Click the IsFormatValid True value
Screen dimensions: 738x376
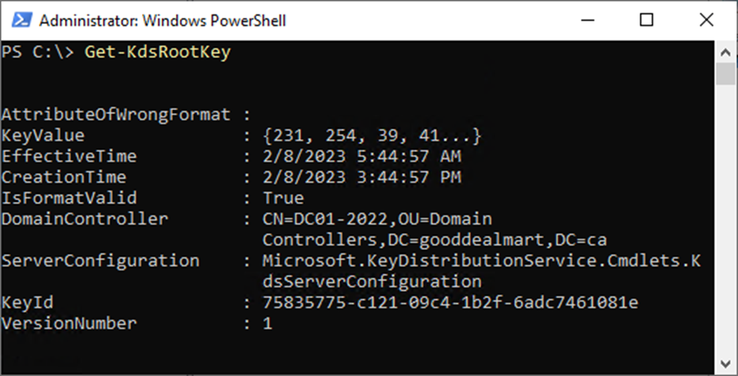coord(283,198)
